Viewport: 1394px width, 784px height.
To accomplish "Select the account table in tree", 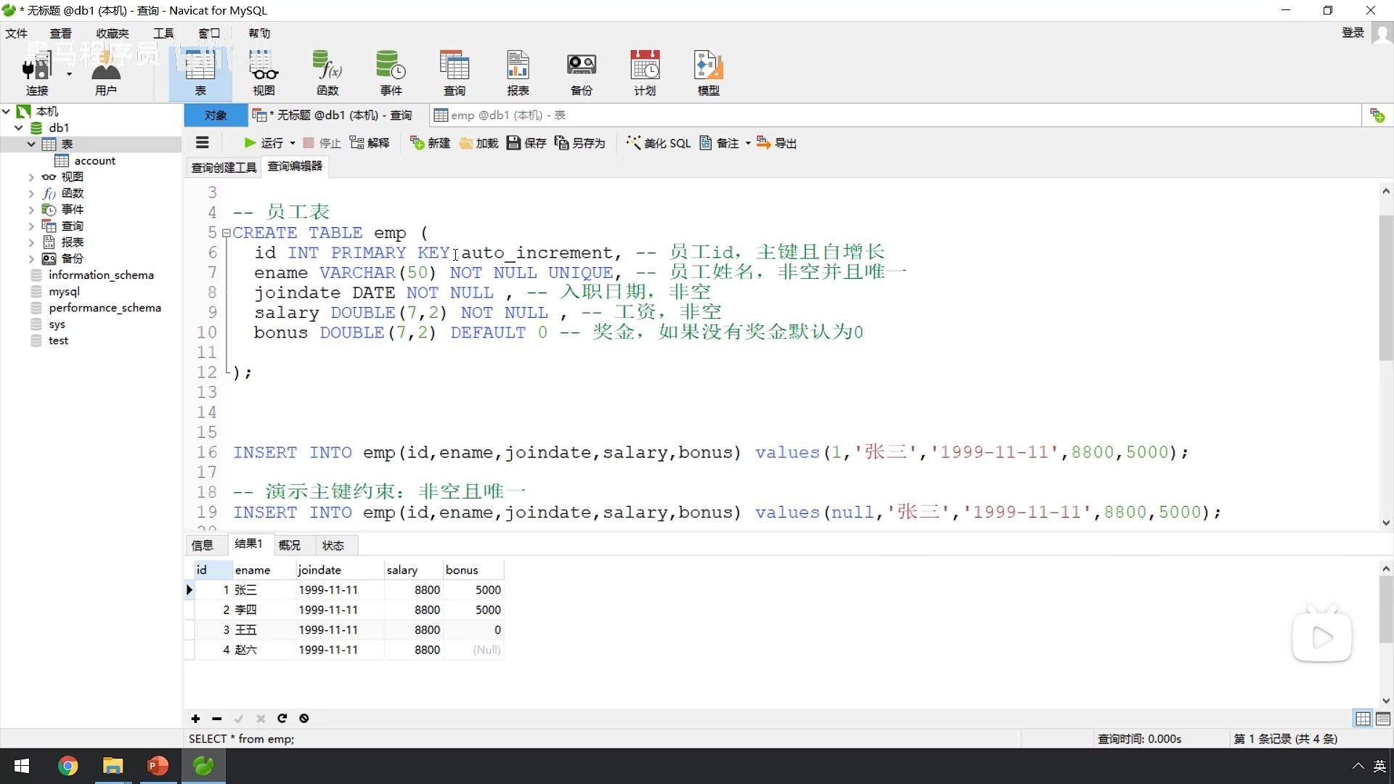I will 94,161.
